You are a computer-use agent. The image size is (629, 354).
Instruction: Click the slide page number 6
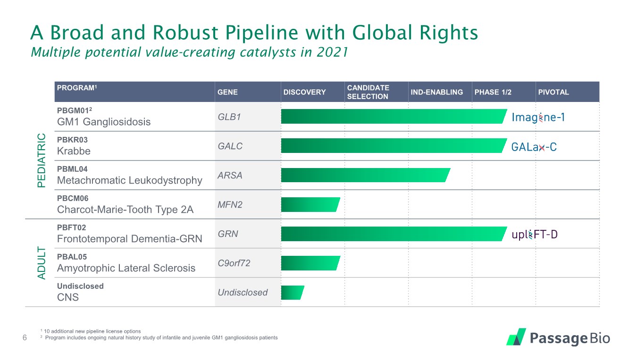(x=25, y=337)
